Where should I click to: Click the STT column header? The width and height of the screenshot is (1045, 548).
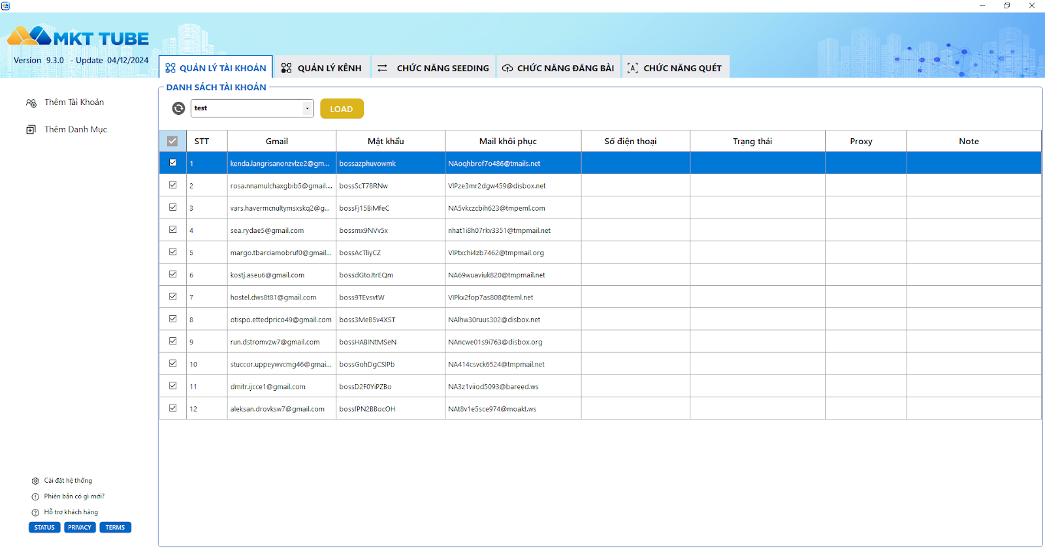coord(207,141)
